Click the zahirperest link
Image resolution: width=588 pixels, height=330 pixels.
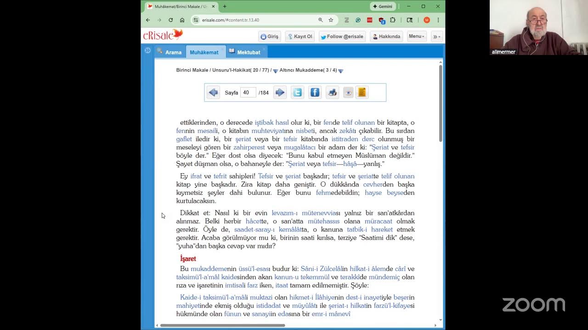pos(249,147)
